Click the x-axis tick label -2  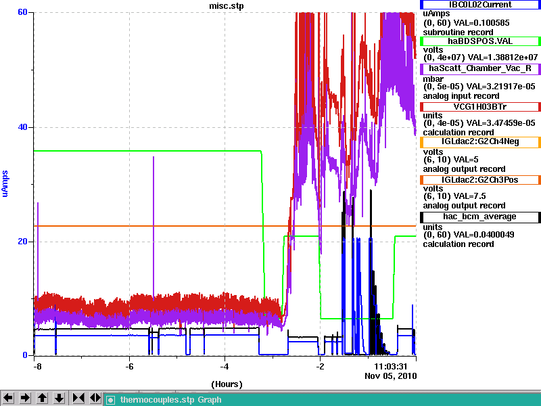(x=320, y=366)
